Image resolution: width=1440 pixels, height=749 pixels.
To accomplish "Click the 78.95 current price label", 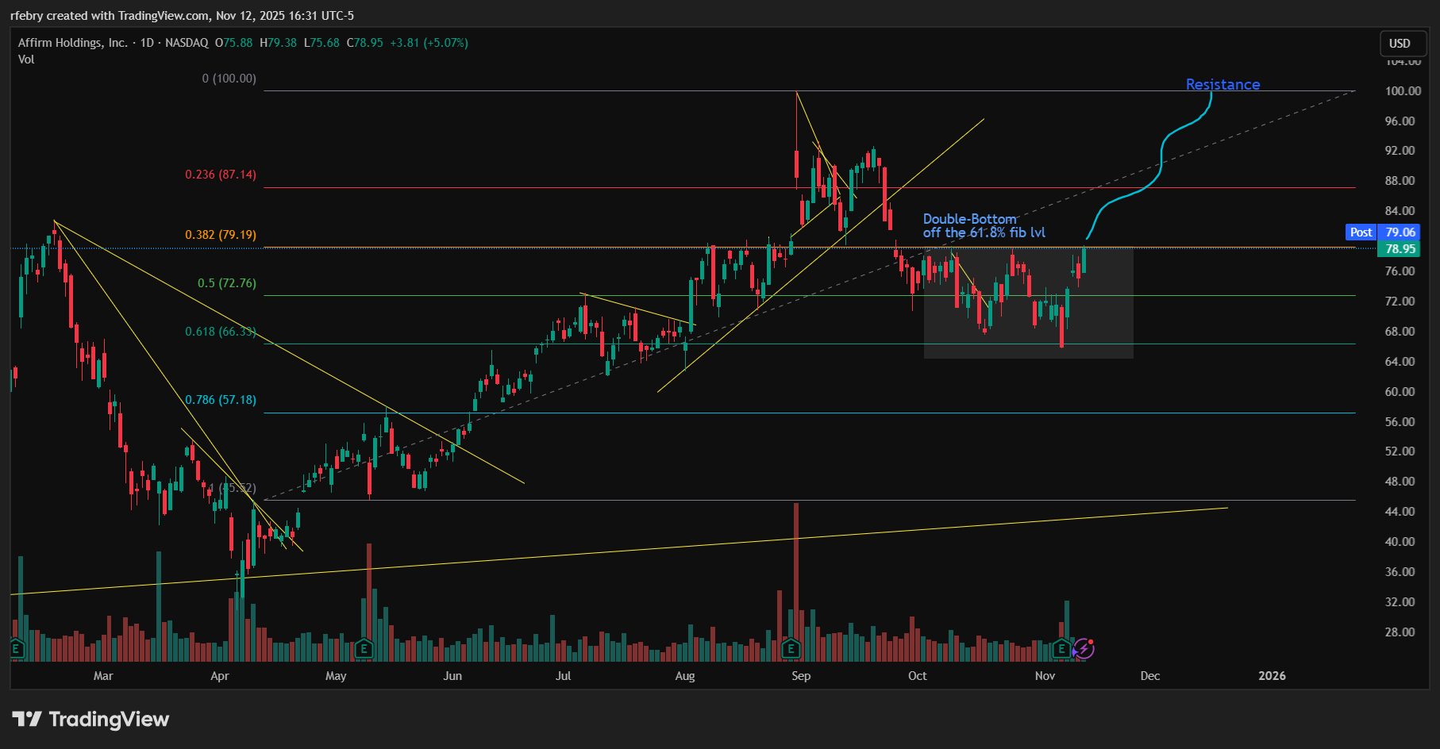I will (x=1400, y=249).
